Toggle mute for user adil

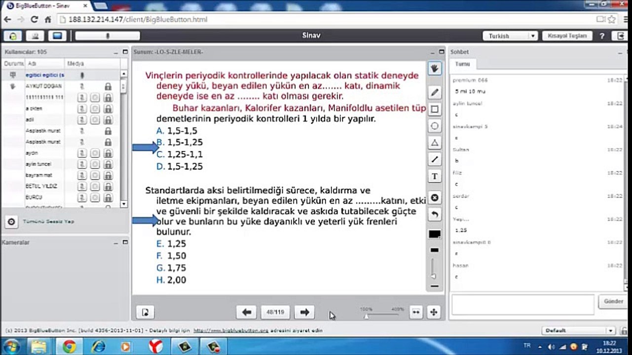coord(83,119)
